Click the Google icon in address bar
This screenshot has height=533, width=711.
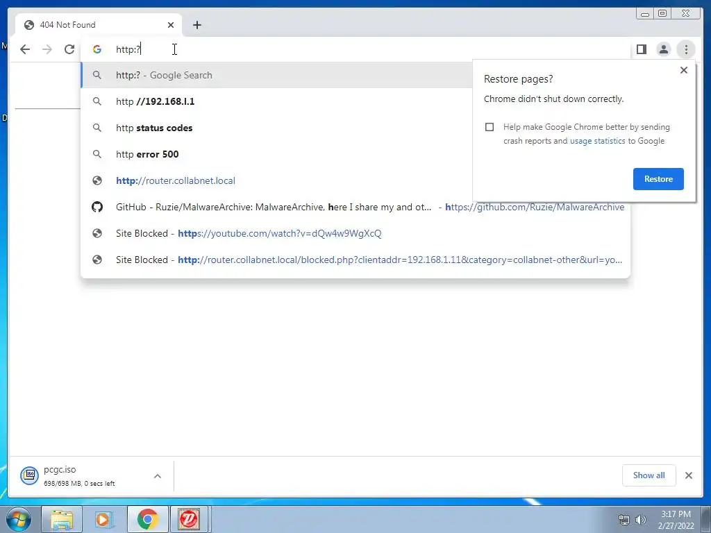[x=97, y=49]
